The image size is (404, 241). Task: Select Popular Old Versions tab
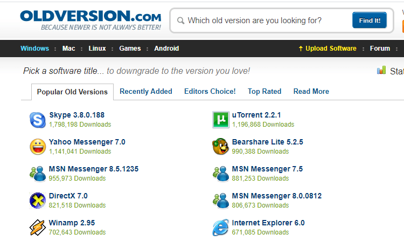pyautogui.click(x=72, y=92)
